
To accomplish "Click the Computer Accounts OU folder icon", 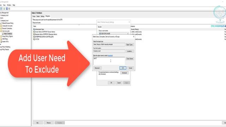I will (1, 26).
